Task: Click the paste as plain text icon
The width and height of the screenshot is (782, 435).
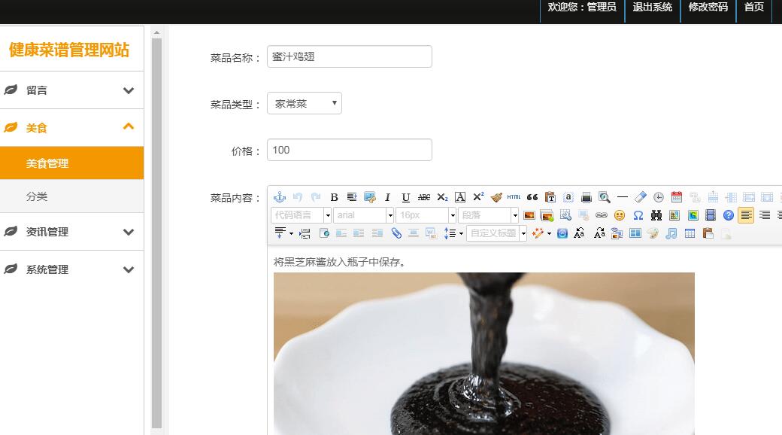Action: click(550, 197)
